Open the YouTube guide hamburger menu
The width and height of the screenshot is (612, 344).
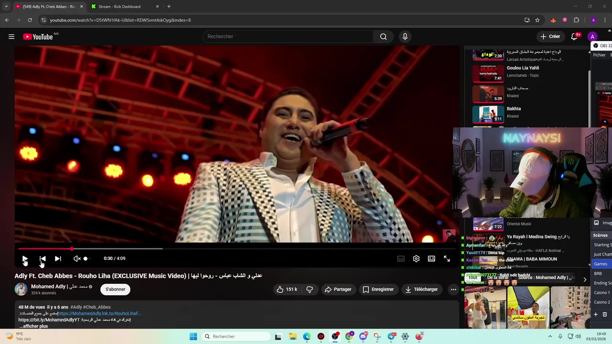pos(11,37)
